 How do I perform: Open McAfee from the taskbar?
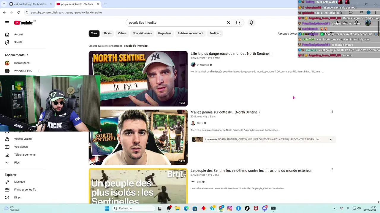click(256, 209)
